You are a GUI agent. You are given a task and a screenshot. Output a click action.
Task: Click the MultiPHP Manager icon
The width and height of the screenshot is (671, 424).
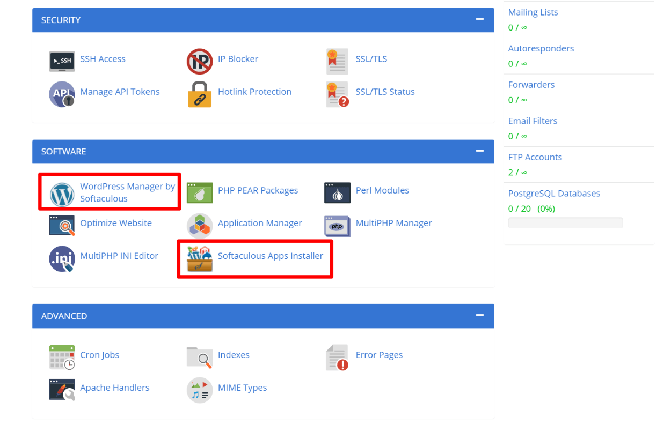(338, 226)
